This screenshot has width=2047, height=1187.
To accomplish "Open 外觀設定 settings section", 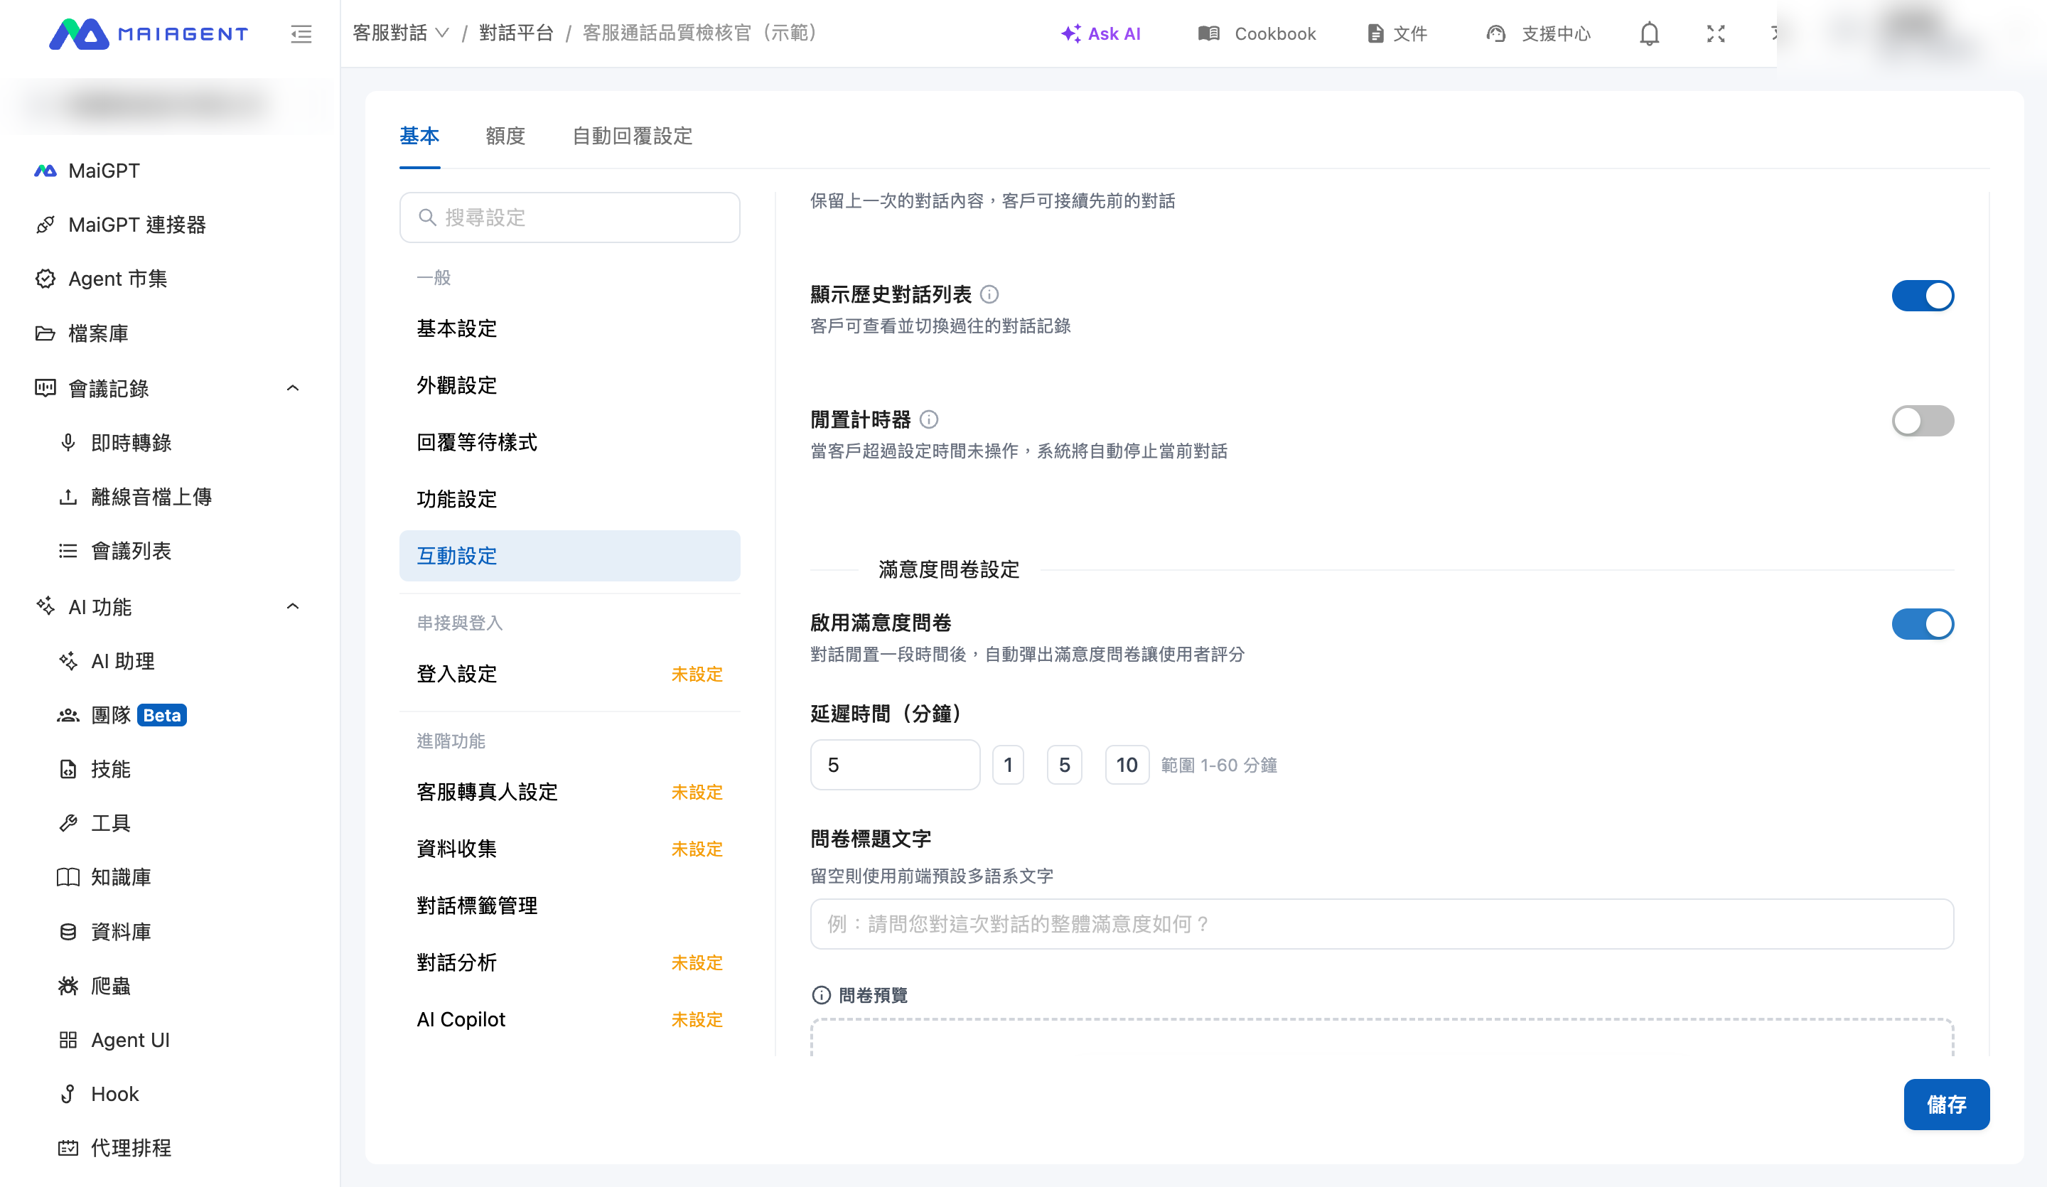I will point(569,385).
